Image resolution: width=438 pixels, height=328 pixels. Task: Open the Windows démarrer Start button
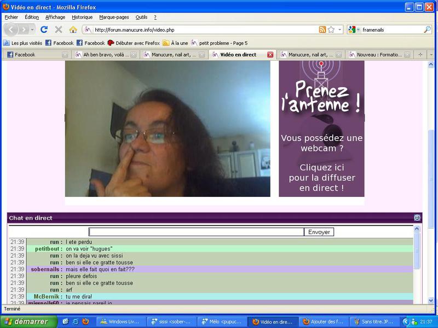[26, 321]
